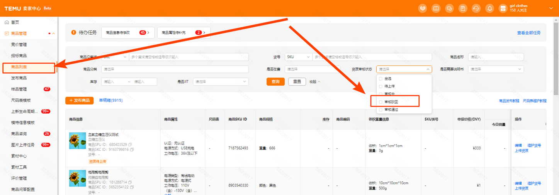The width and height of the screenshot is (559, 195).
Task: Expand the 是否需要说明书 dropdown
Action: pyautogui.click(x=496, y=69)
